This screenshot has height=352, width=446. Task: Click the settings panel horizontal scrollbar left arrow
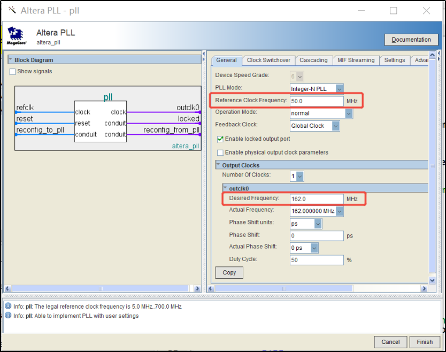[x=211, y=288]
